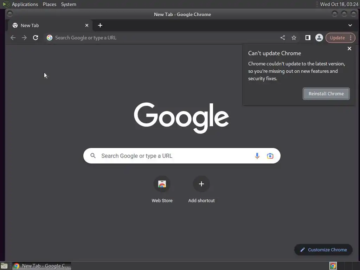
Task: Click Reinstall Chrome button
Action: [x=326, y=94]
